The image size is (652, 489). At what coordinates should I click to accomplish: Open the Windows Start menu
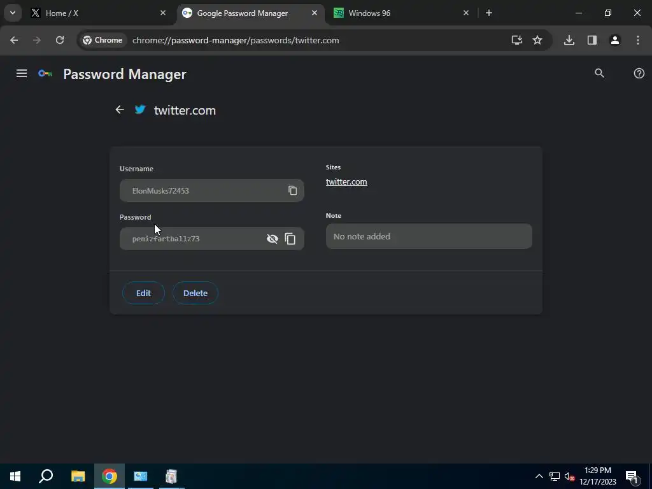coord(15,476)
